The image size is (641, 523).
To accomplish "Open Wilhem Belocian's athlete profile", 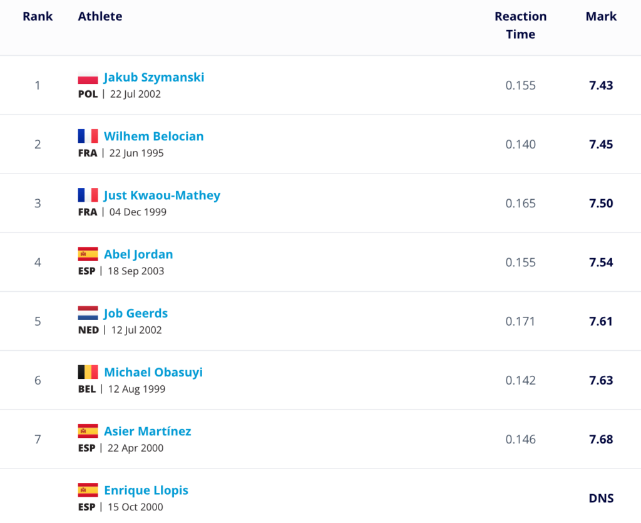I will (153, 137).
